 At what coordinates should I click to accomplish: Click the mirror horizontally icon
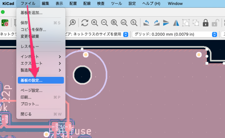(x=176, y=22)
